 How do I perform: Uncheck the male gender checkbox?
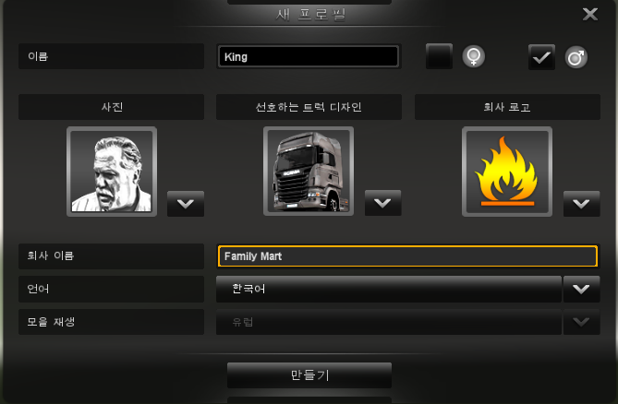[541, 57]
